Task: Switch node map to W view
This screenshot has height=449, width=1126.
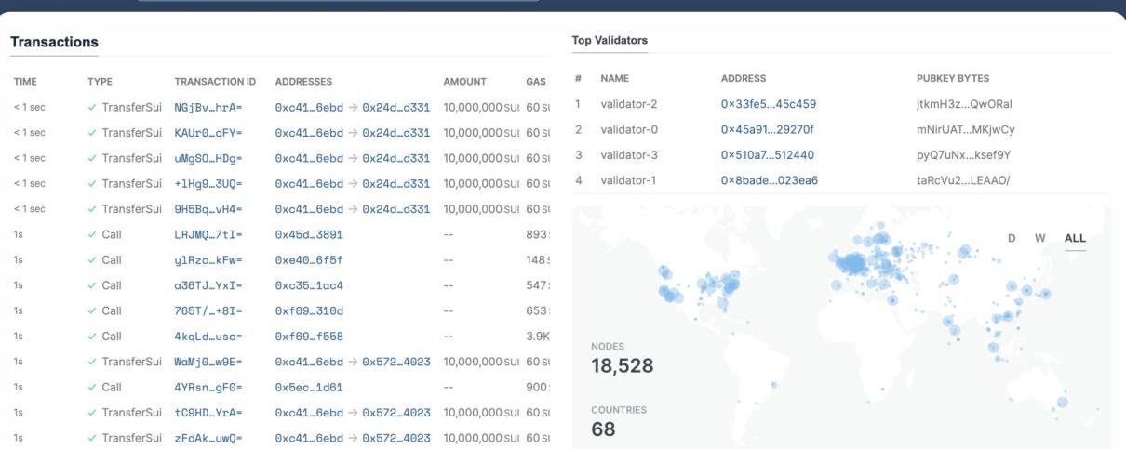Action: [x=1039, y=238]
